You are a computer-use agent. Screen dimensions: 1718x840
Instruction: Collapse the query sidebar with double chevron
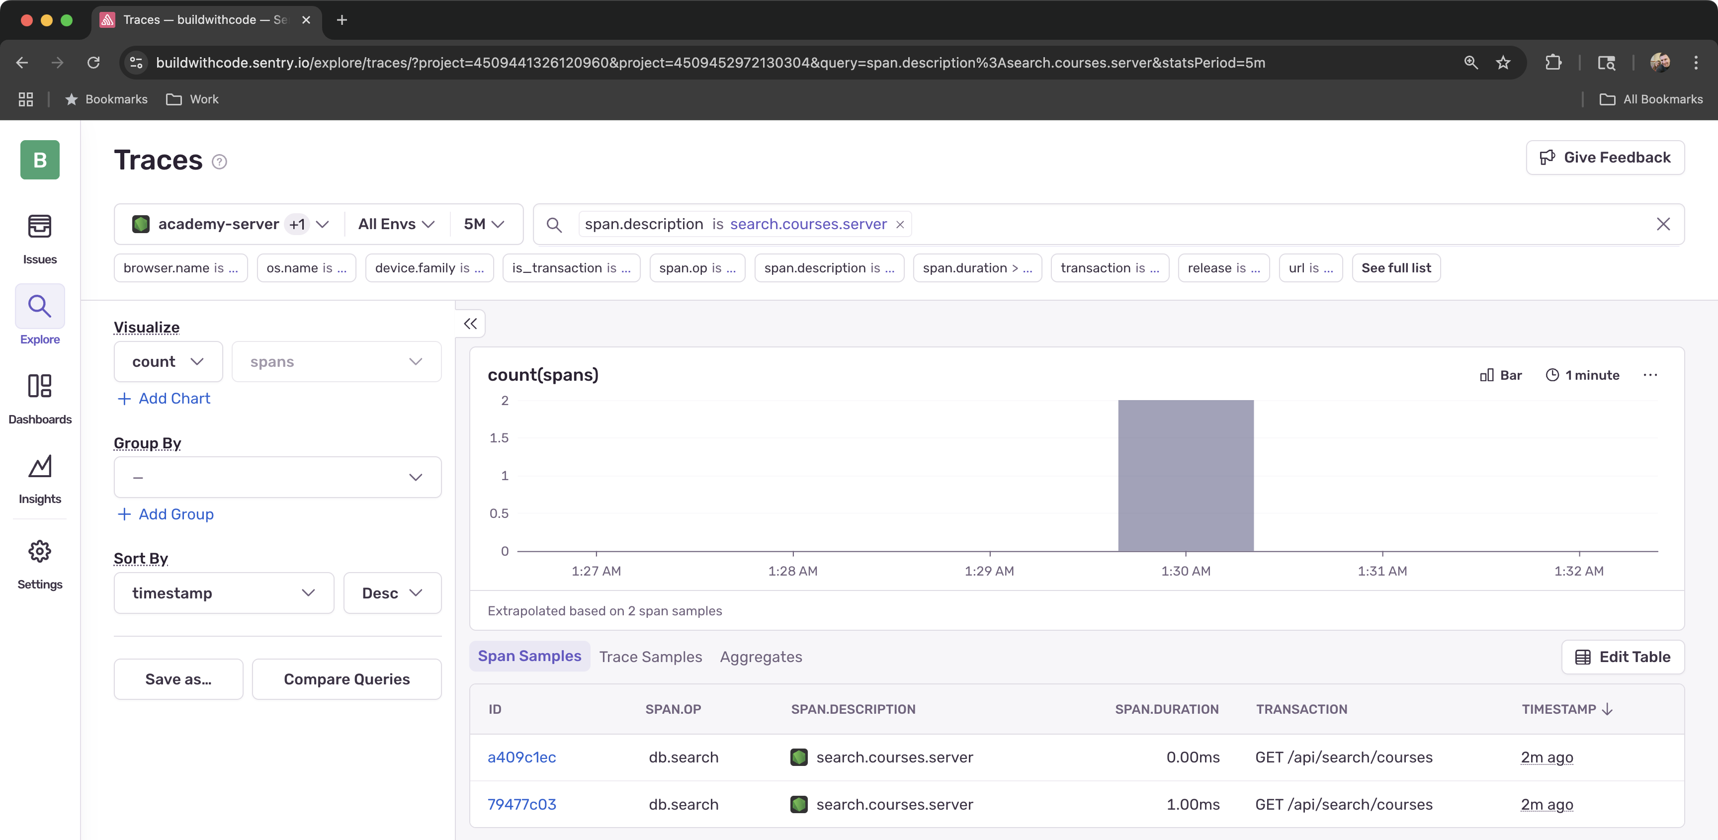(x=470, y=324)
